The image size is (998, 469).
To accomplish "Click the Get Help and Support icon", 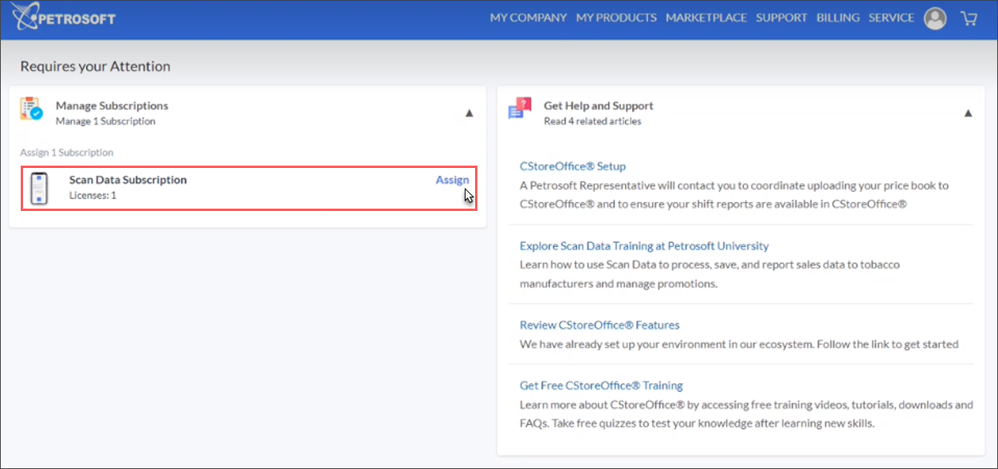I will click(x=520, y=109).
